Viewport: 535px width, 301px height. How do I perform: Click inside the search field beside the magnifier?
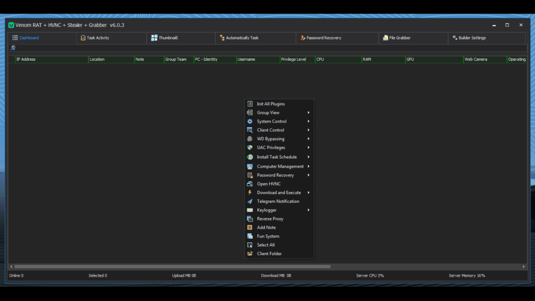pyautogui.click(x=271, y=48)
